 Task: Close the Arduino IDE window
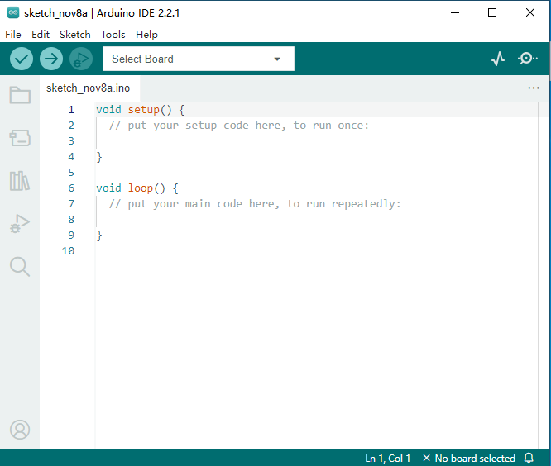pyautogui.click(x=530, y=12)
